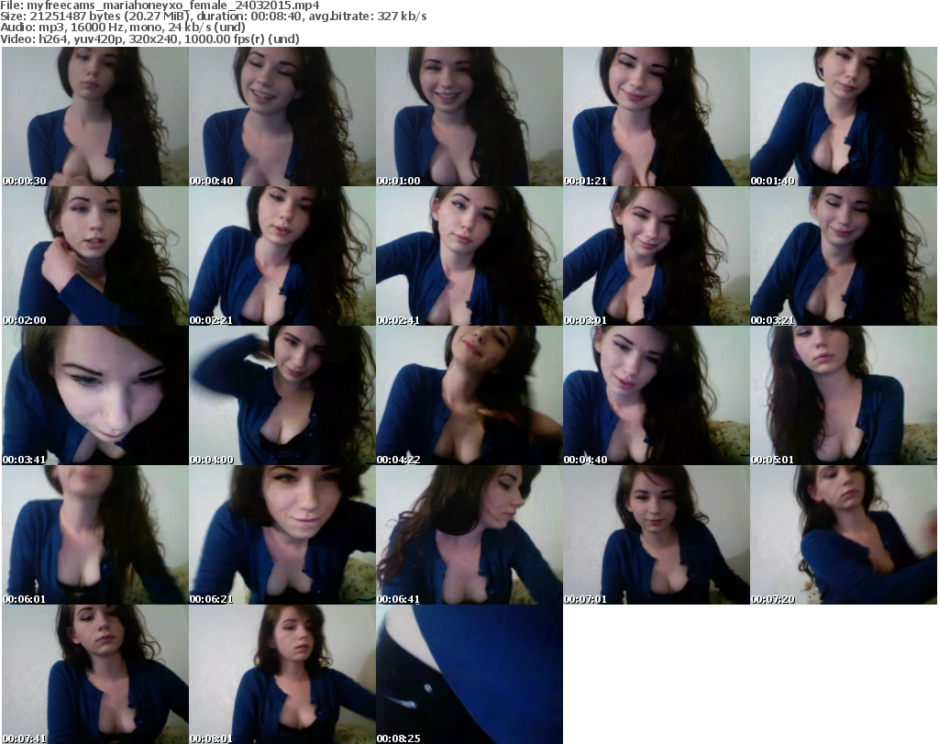
Task: Select the thumbnail marked 00:08:01
Action: (x=282, y=674)
